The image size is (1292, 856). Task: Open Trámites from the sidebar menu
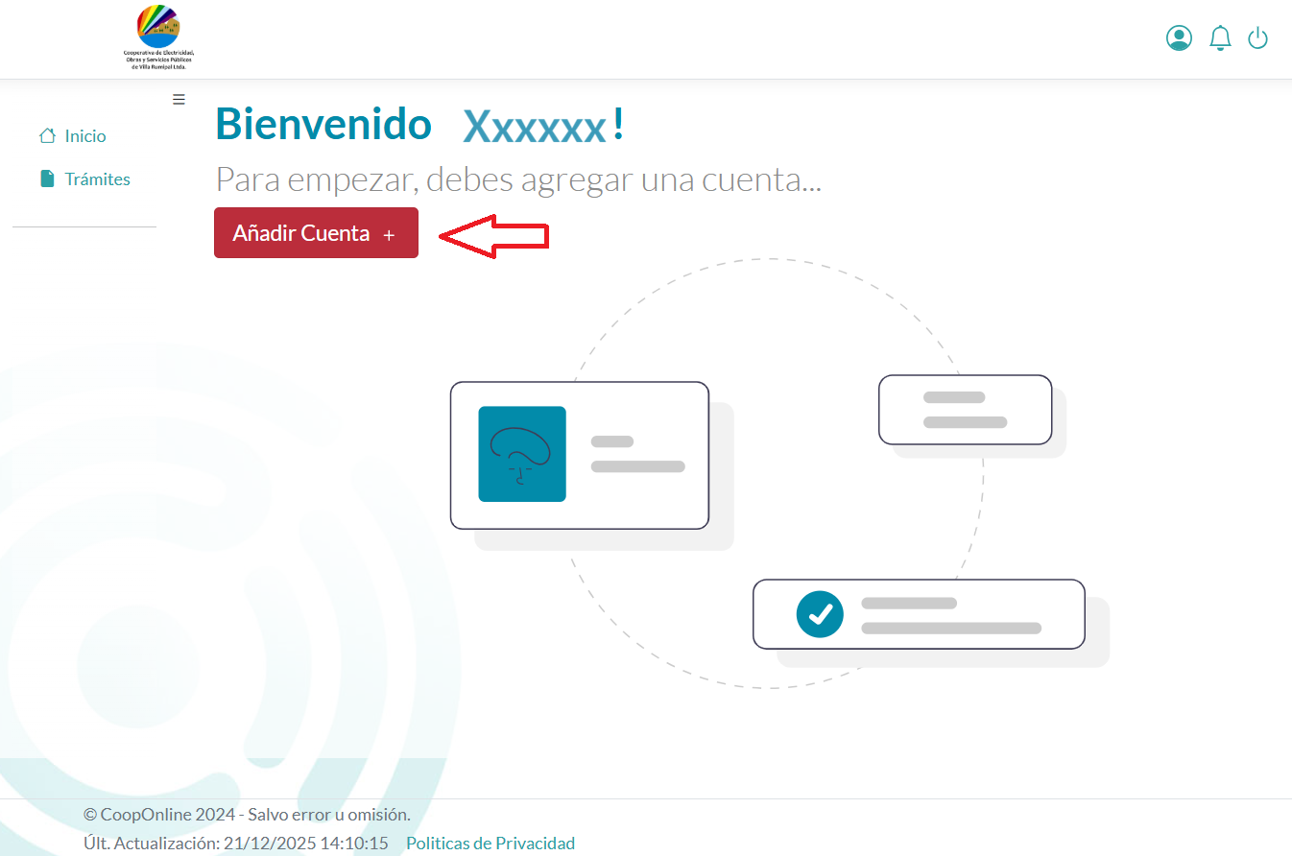click(x=97, y=179)
